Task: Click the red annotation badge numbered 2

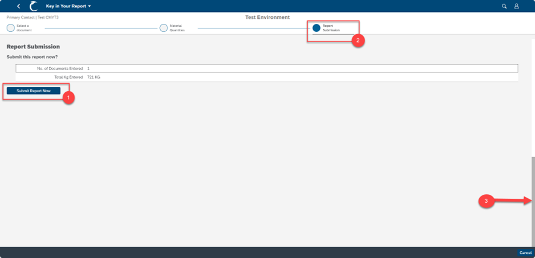Action: point(357,41)
